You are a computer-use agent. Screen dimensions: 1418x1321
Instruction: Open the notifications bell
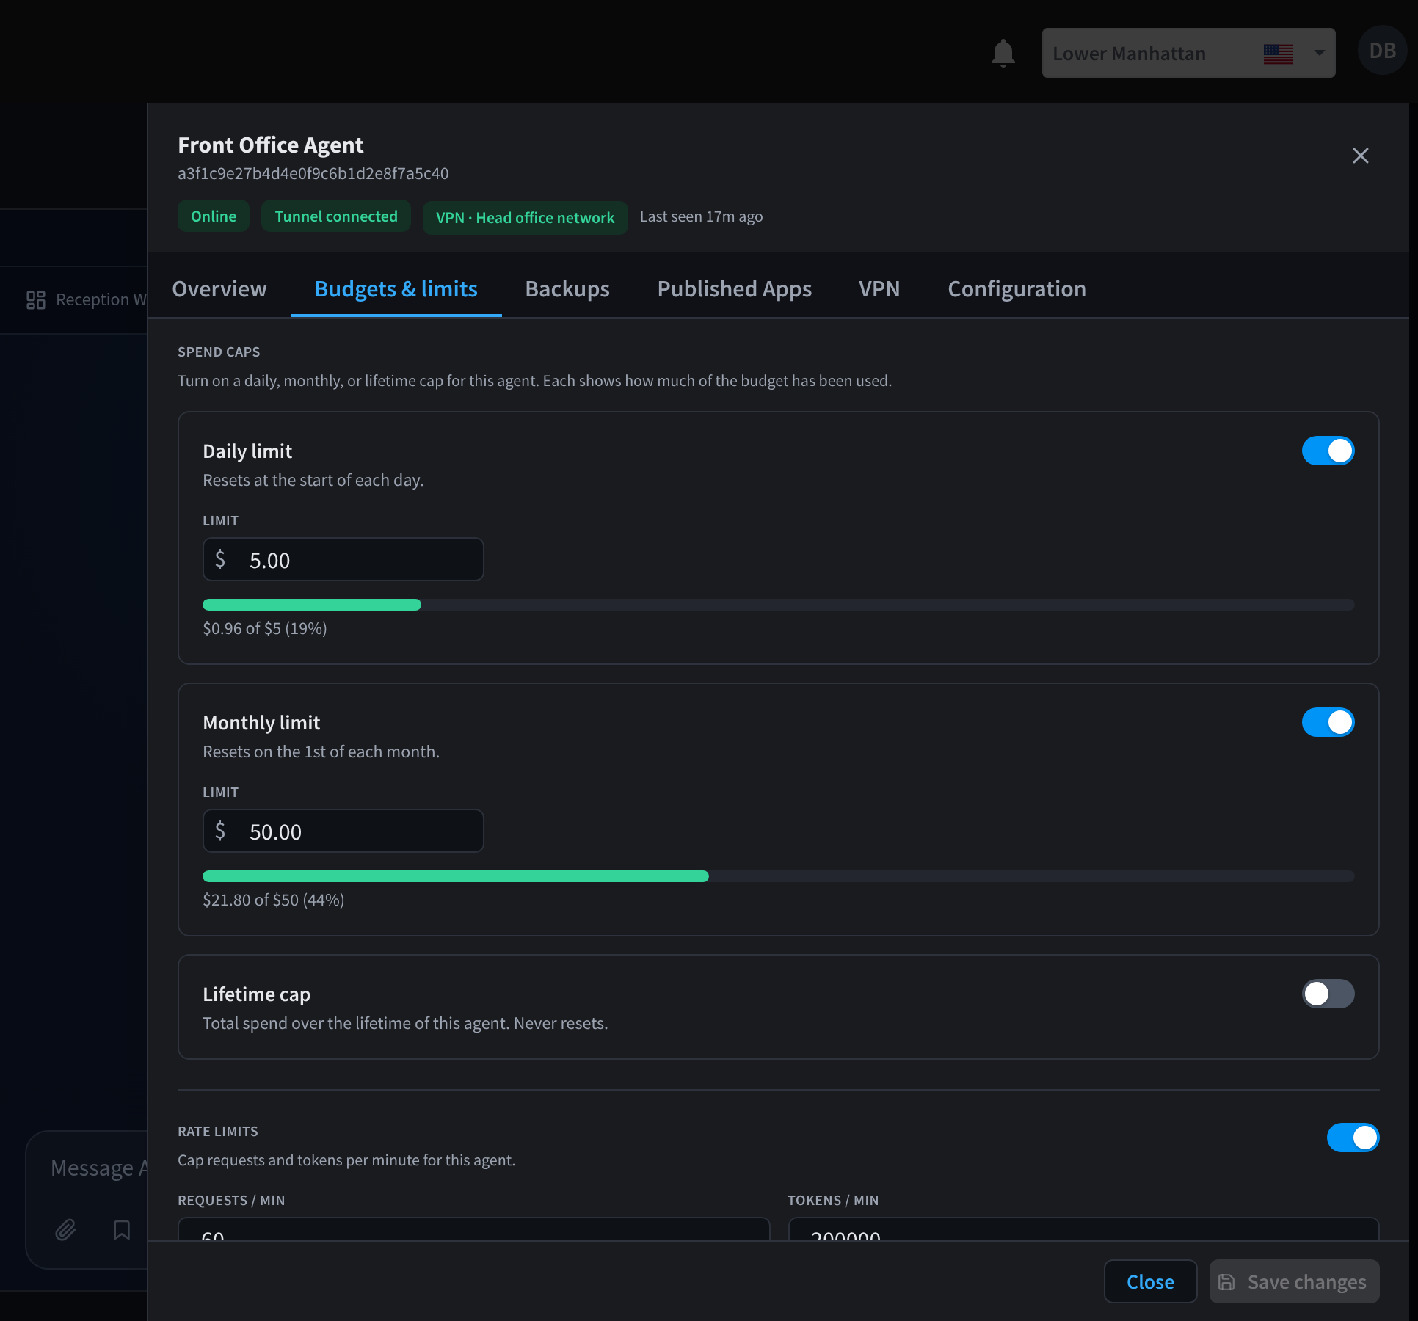click(1003, 53)
